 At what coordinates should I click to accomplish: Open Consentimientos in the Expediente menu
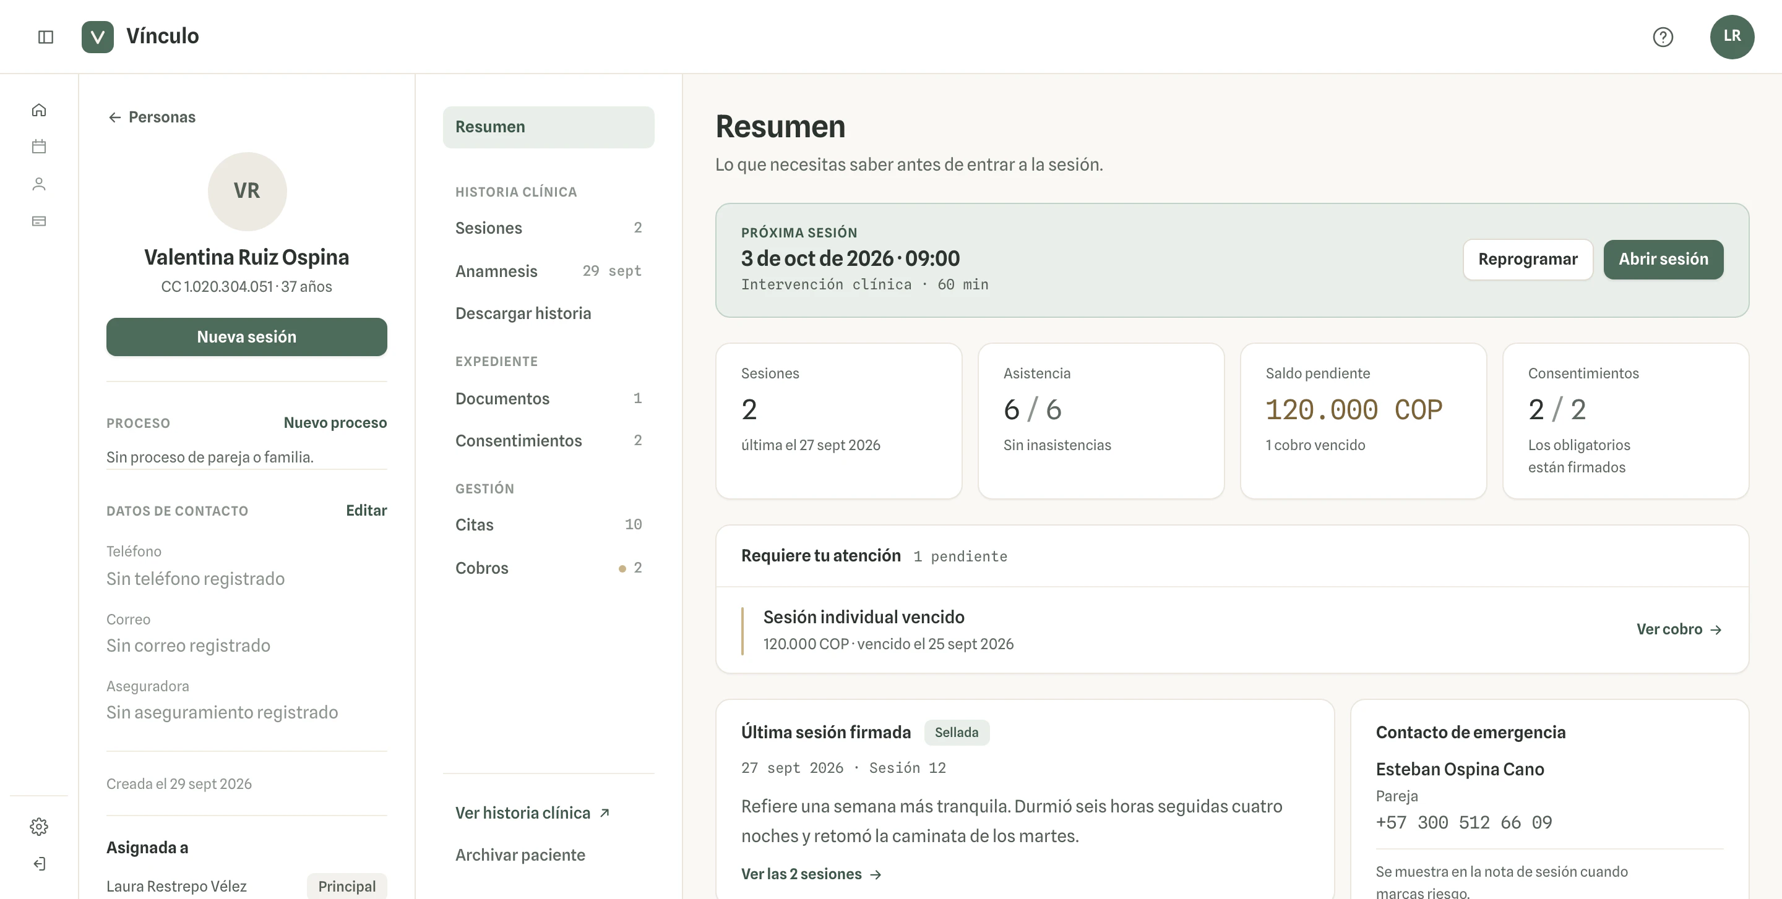click(x=548, y=441)
